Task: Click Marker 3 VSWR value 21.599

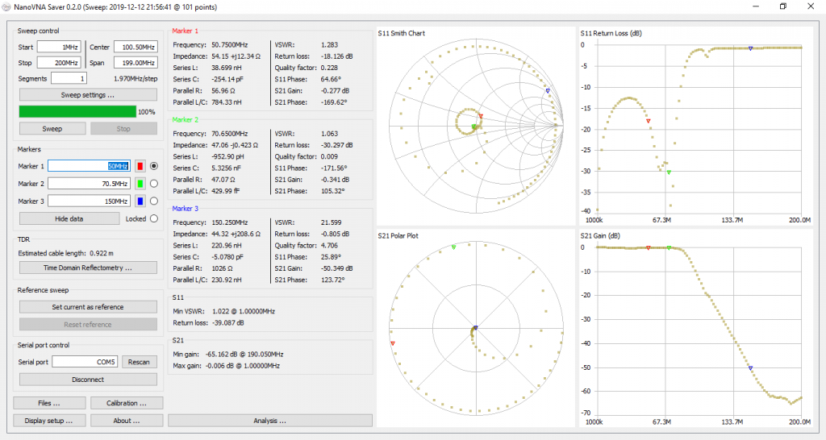Action: point(331,222)
